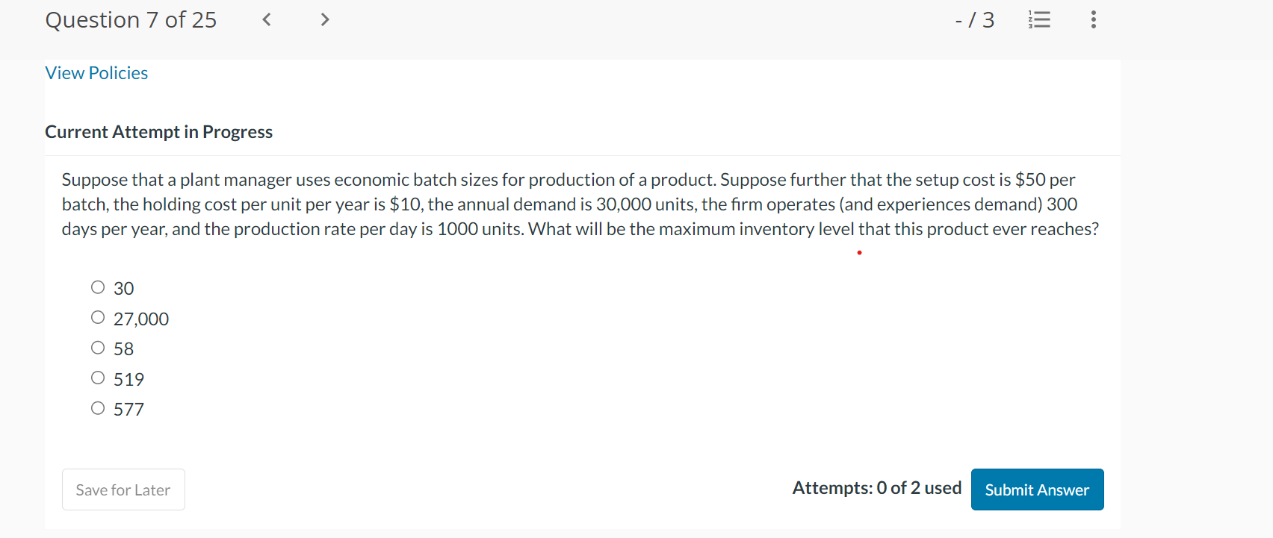Open the kebab menu at top right
Image resolution: width=1273 pixels, height=538 pixels.
[1091, 20]
